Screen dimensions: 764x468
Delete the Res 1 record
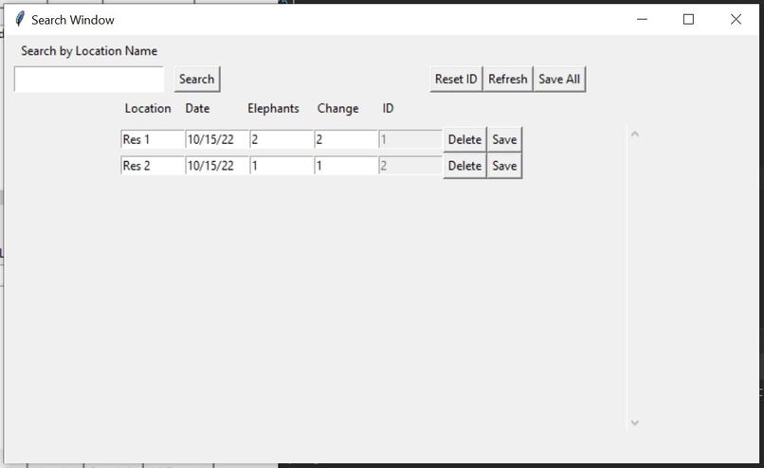coord(464,140)
